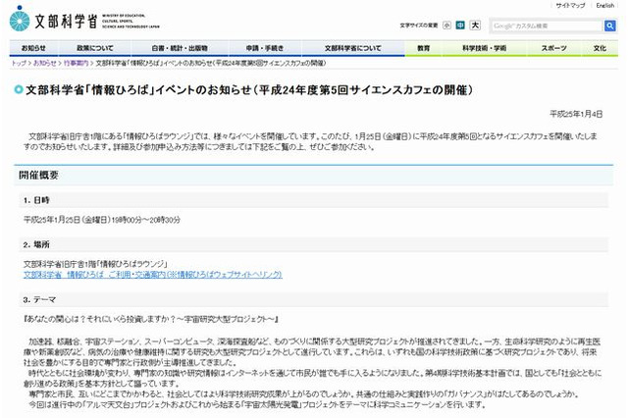Click the 1. 日時 heading
This screenshot has width=628, height=418.
[36, 200]
